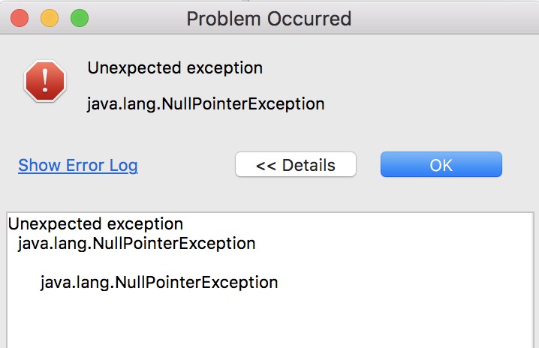Click the white exclamation mark in error icon
Screen dimensions: 539x348
45,80
